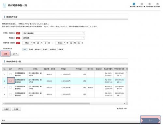
Task: Click the 申告額 column header
Action: click(63, 69)
